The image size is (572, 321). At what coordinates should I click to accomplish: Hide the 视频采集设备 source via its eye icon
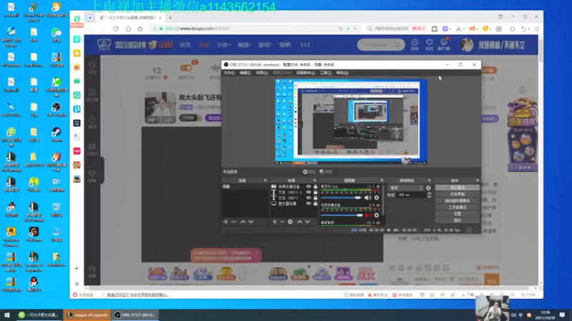[309, 186]
